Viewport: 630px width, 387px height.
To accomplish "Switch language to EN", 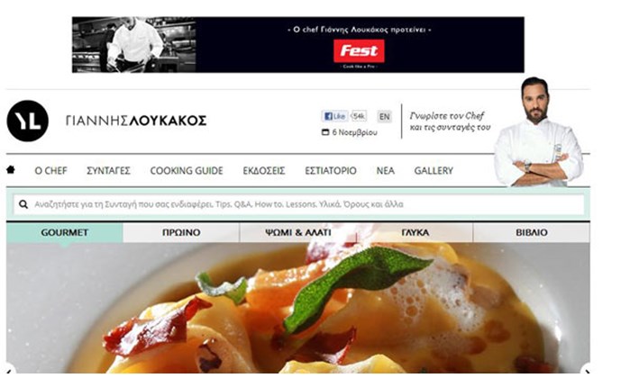I will point(384,116).
